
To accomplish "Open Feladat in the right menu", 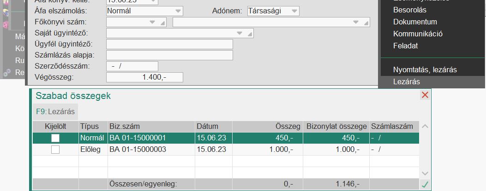I will [x=405, y=46].
